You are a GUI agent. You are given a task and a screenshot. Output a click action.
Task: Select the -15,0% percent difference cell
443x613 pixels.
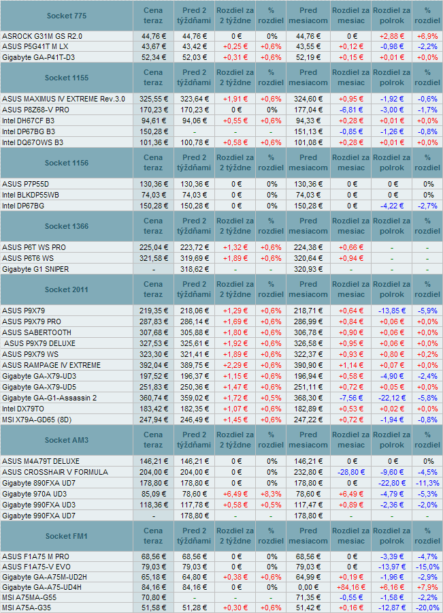[427, 567]
